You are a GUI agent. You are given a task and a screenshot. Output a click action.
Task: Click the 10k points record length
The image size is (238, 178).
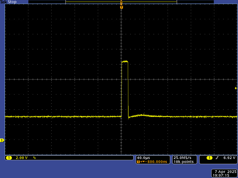[184, 162]
